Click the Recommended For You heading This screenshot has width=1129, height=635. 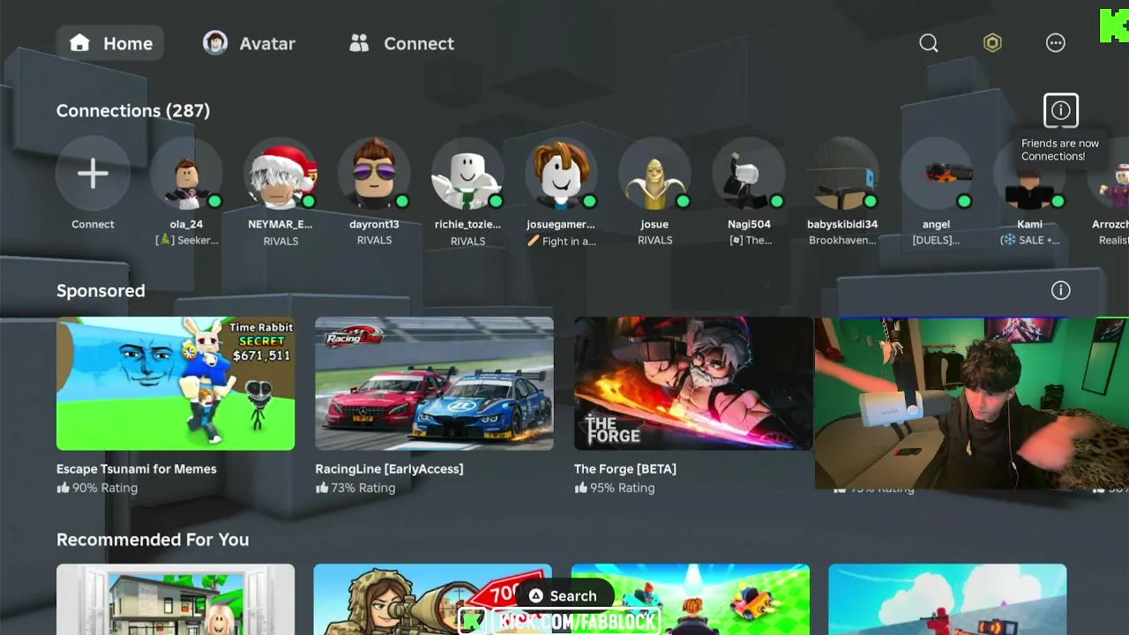[x=153, y=540]
